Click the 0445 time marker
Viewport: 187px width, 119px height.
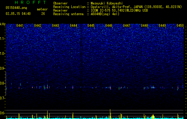pyautogui.click(x=91, y=26)
